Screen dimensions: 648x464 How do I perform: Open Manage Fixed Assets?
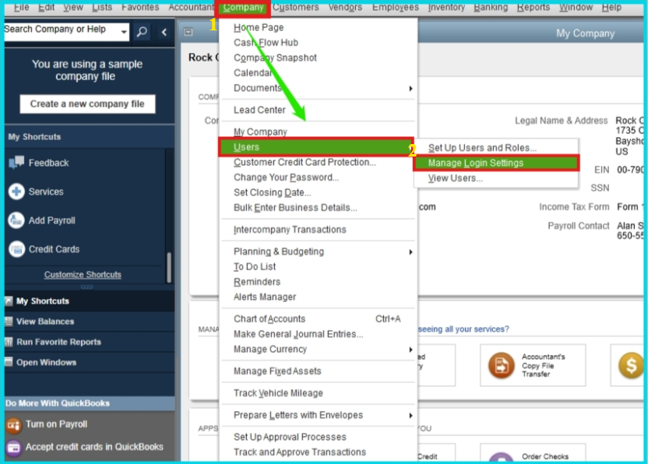pyautogui.click(x=277, y=371)
